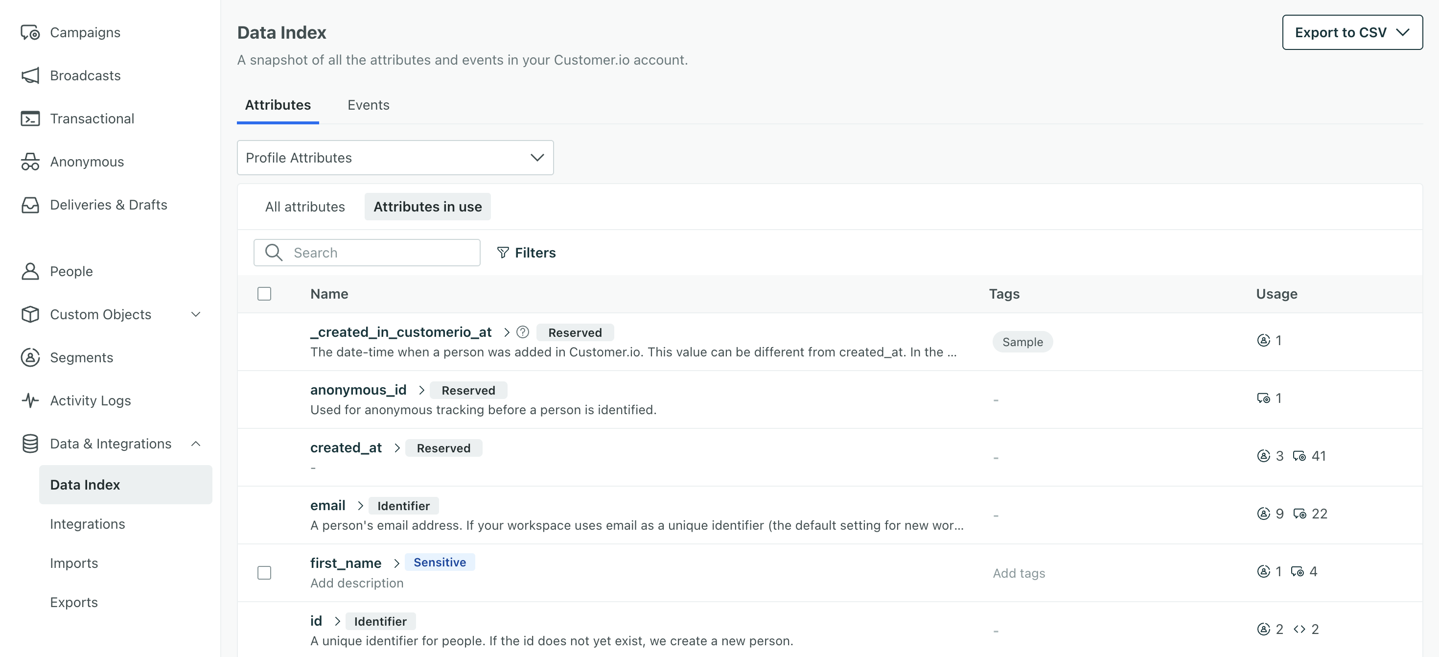
Task: Click Add tags for first_name
Action: tap(1019, 573)
